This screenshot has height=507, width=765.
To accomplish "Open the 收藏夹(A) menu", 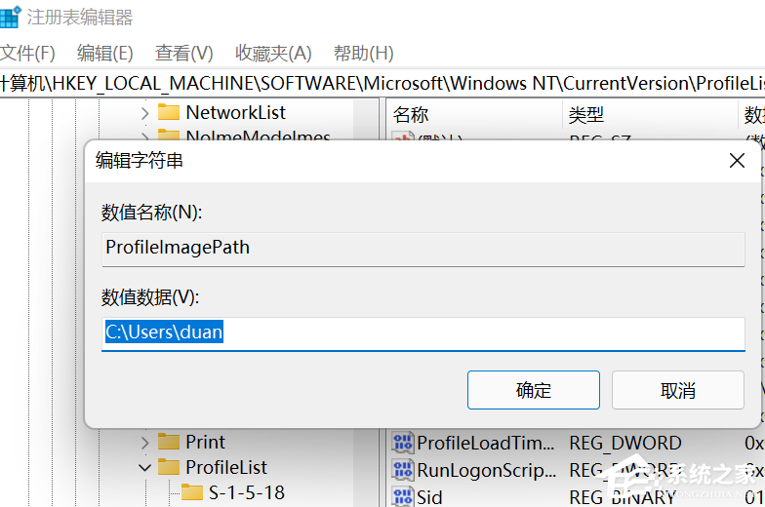I will coord(273,53).
